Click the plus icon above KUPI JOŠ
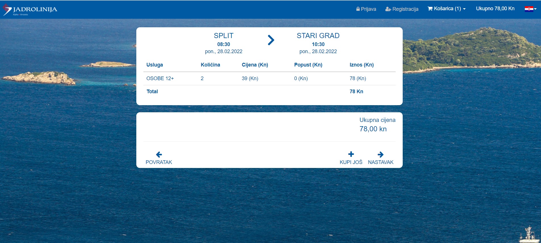The image size is (541, 243). click(351, 154)
